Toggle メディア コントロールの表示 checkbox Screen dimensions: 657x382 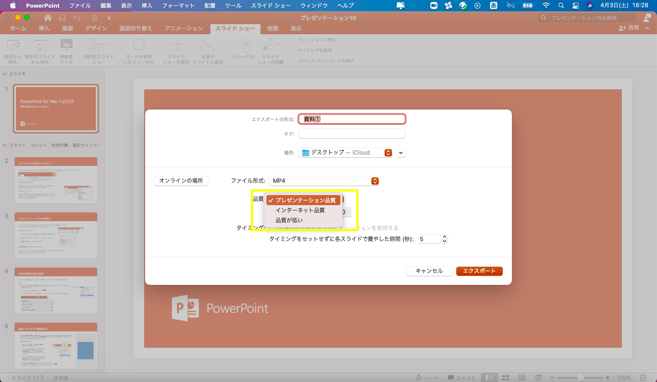tap(292, 61)
